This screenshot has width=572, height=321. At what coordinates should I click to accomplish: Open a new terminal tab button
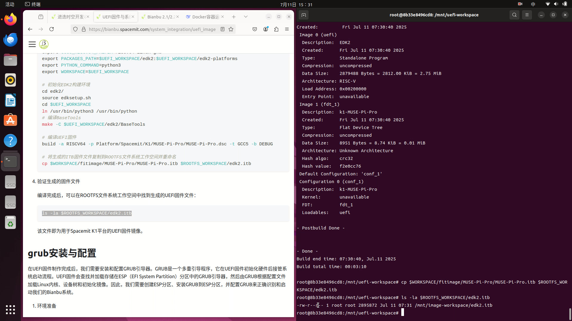pos(304,15)
